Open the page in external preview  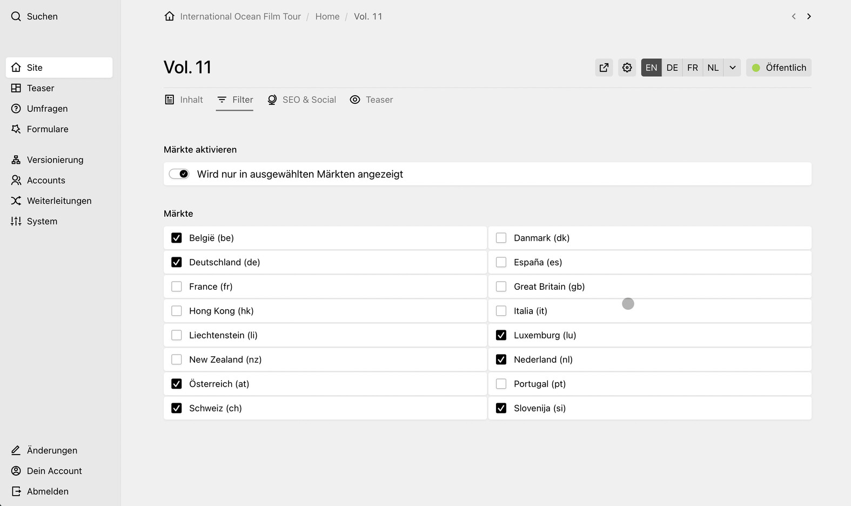point(604,68)
